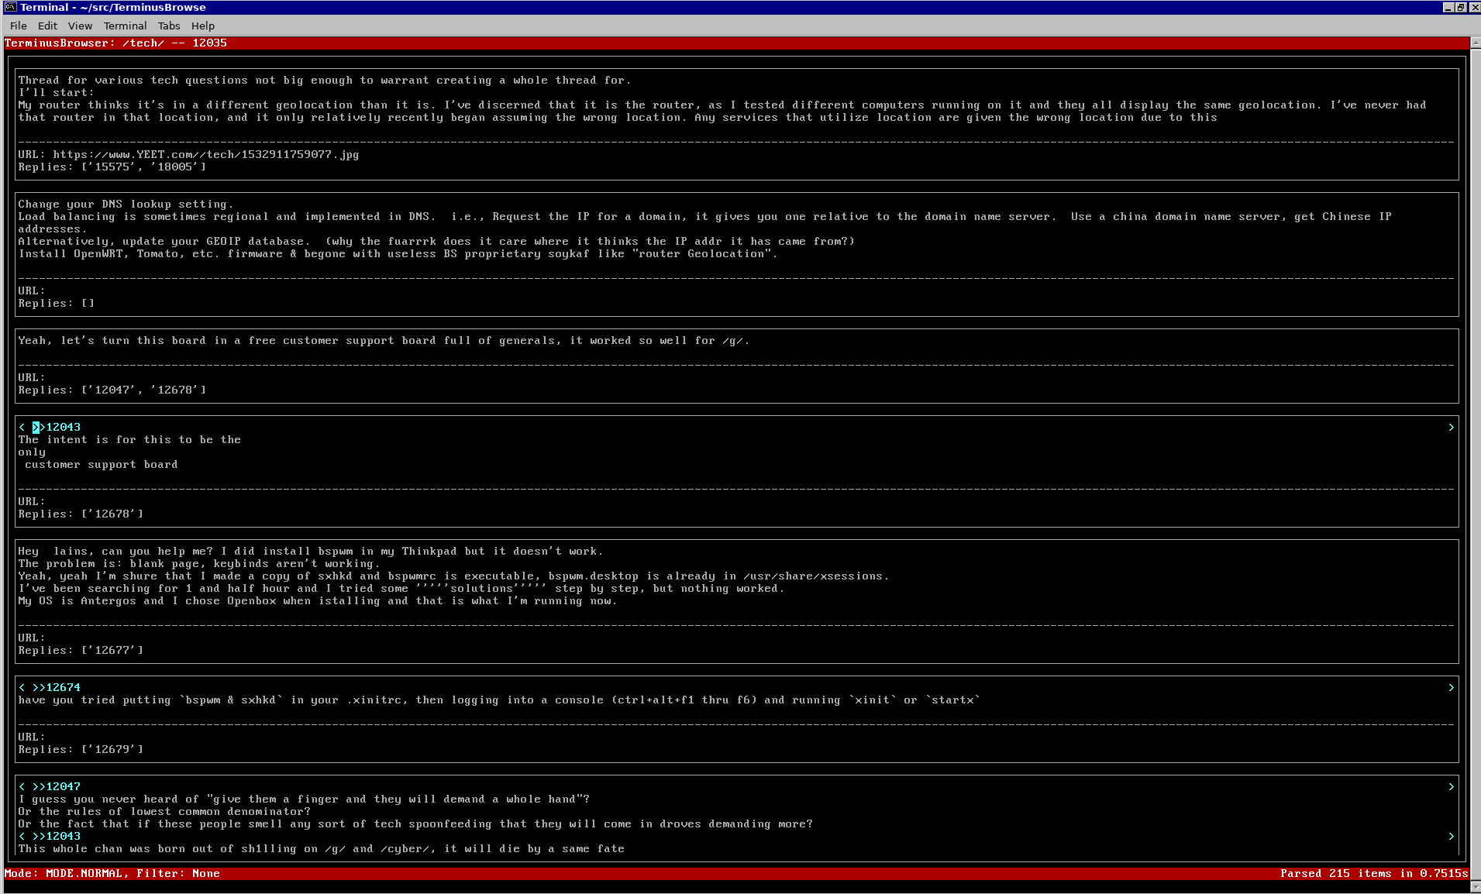Open the Help menu
Viewport: 1481px width, 894px height.
pos(203,26)
